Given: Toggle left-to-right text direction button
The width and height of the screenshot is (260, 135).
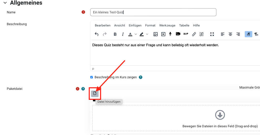Looking at the screenshot, I should (248, 34).
